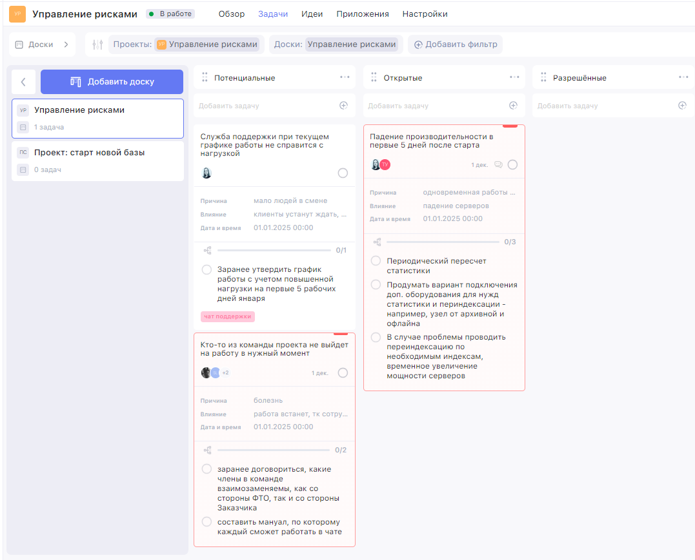Image resolution: width=695 pixels, height=560 pixels.
Task: Mark Периодический пересчет статистики subtask complete
Action: [376, 261]
